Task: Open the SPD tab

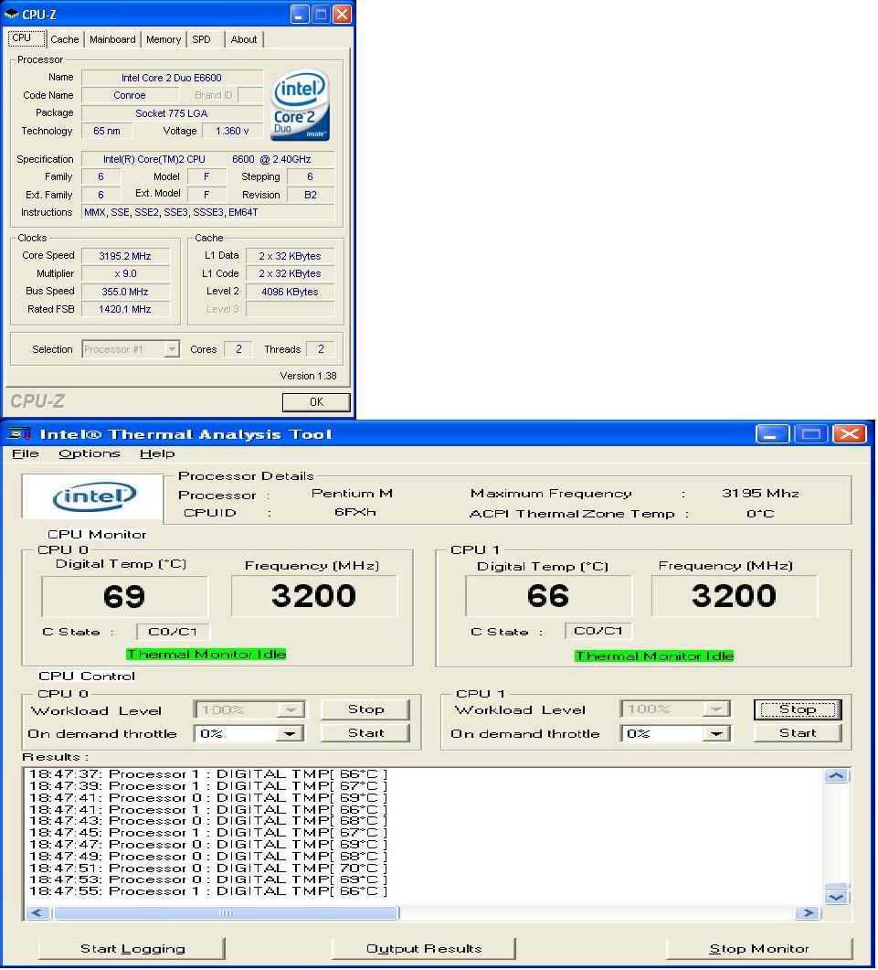Action: tap(202, 39)
